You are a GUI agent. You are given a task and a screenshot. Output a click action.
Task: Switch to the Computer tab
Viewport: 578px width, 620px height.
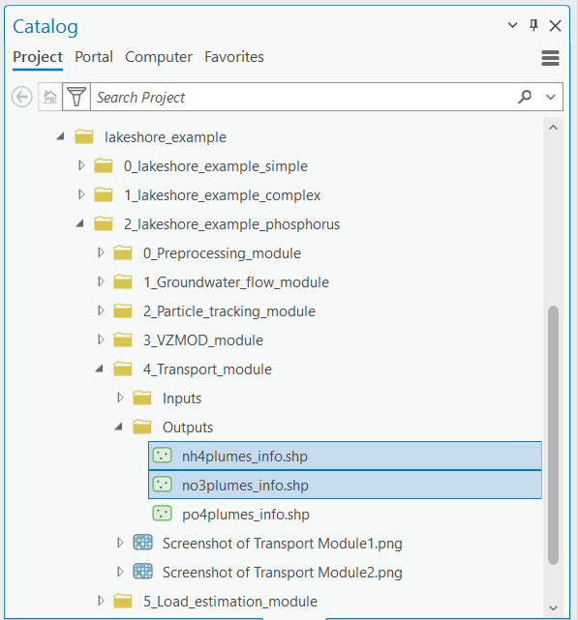tap(159, 57)
